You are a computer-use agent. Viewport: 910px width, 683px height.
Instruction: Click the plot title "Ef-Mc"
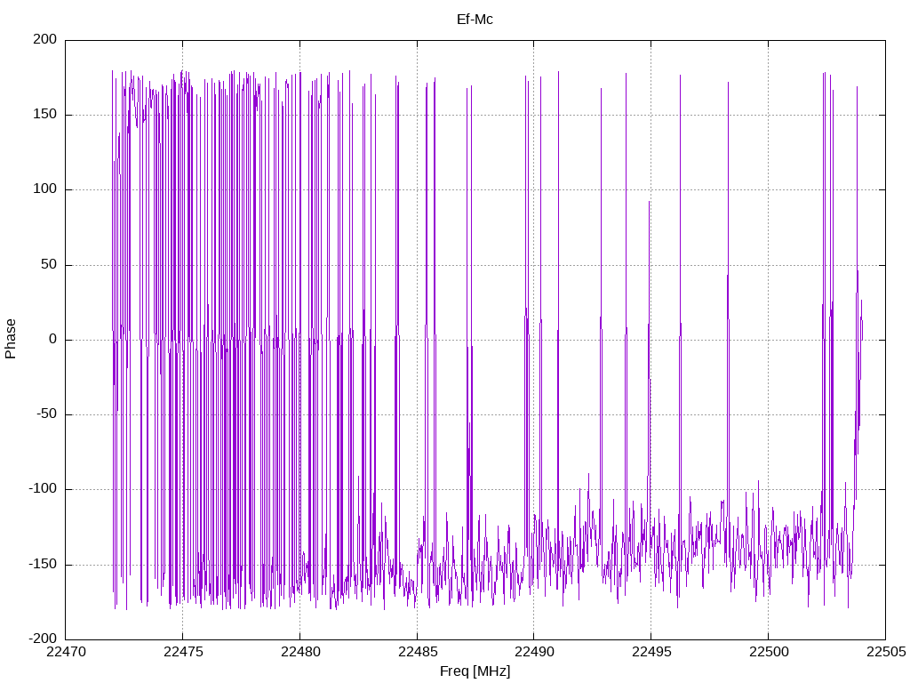coord(475,20)
